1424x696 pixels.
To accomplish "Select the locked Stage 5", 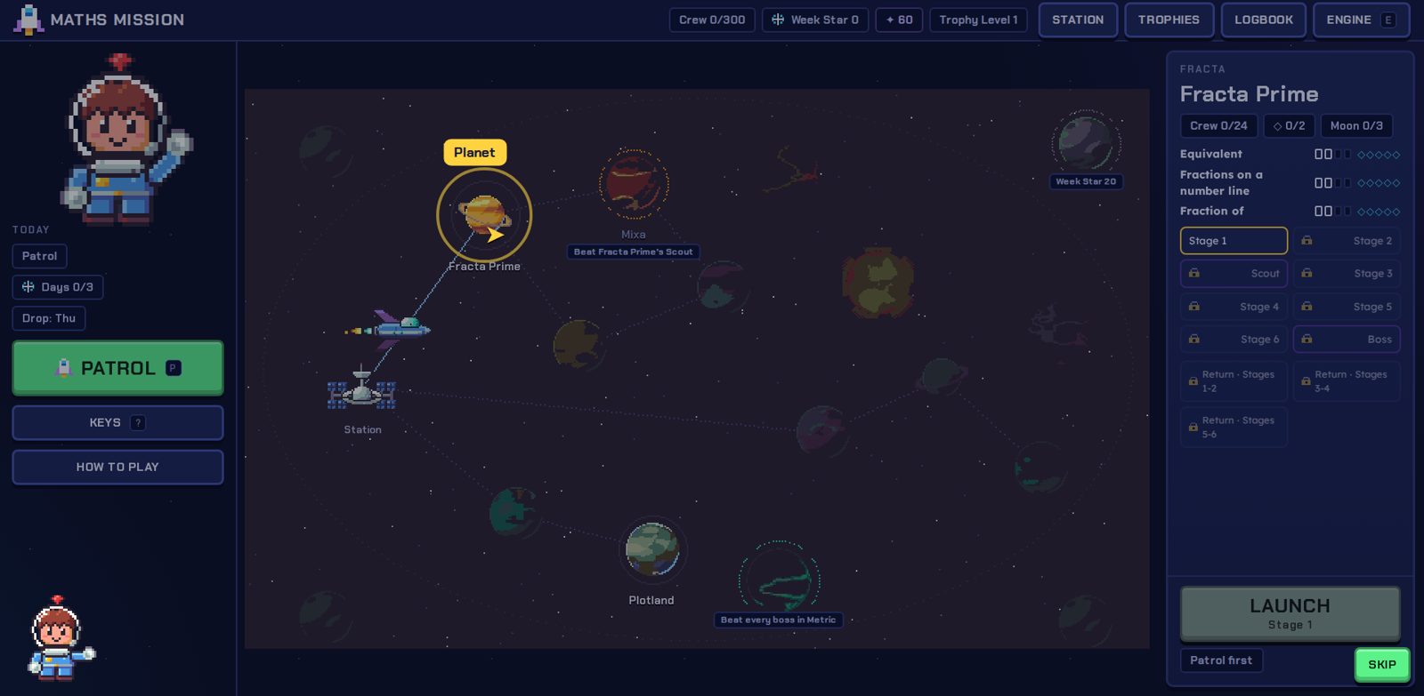I will [1347, 307].
